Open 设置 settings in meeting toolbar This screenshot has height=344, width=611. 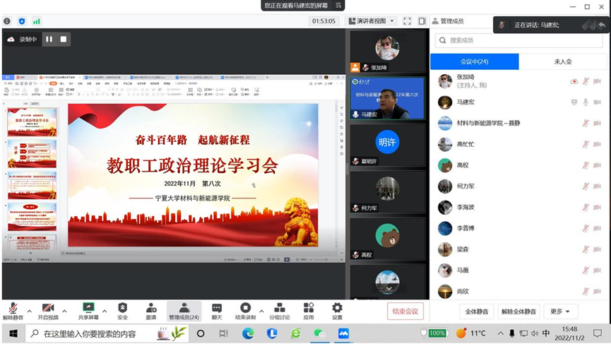pos(337,308)
